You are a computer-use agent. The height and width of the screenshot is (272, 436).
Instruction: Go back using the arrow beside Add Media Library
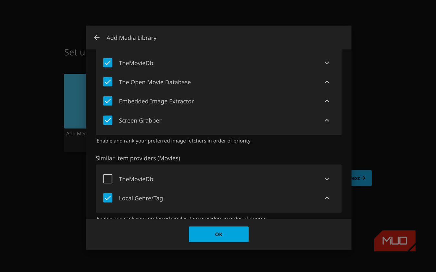click(97, 38)
